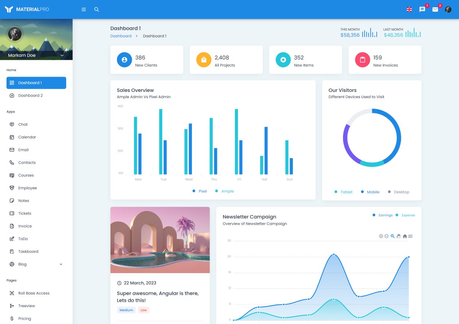459x324 pixels.
Task: Open the chart hamburger export menu
Action: click(410, 236)
